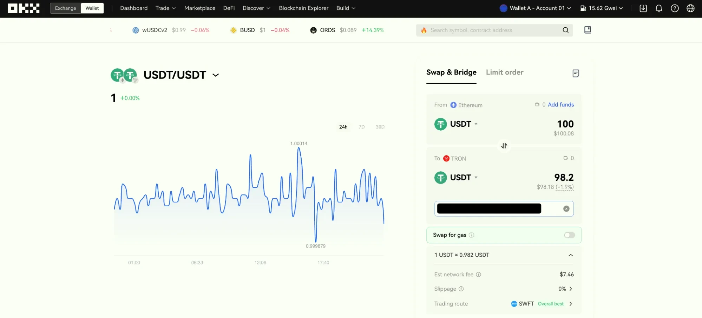Open language globe icon
This screenshot has width=702, height=318.
tap(690, 8)
